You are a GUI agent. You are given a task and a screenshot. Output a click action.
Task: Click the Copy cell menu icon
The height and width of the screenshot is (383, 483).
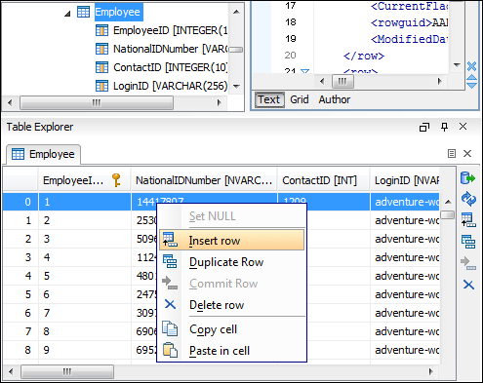[170, 328]
